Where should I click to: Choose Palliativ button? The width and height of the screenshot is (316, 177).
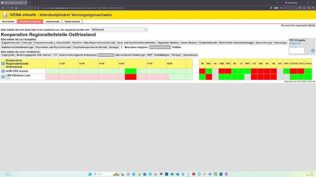tap(176, 47)
